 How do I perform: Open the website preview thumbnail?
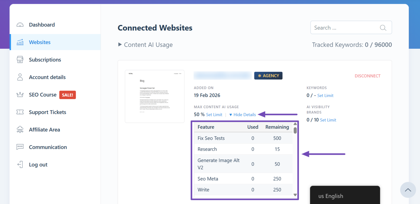(x=154, y=96)
